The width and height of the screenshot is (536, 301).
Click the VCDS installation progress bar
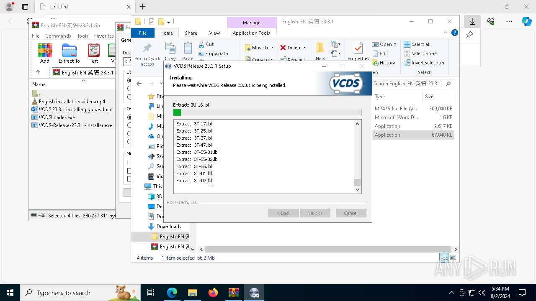point(267,112)
